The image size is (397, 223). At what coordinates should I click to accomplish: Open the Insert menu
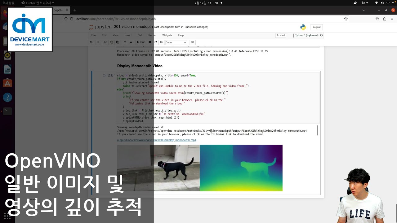128,35
